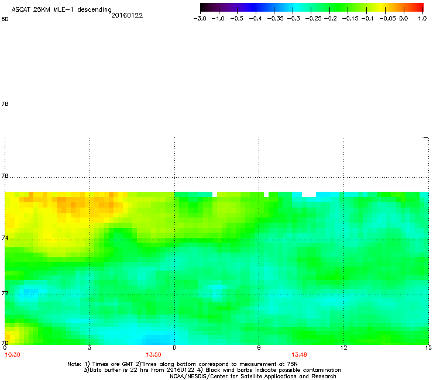Click the date label 20160122

(127, 15)
